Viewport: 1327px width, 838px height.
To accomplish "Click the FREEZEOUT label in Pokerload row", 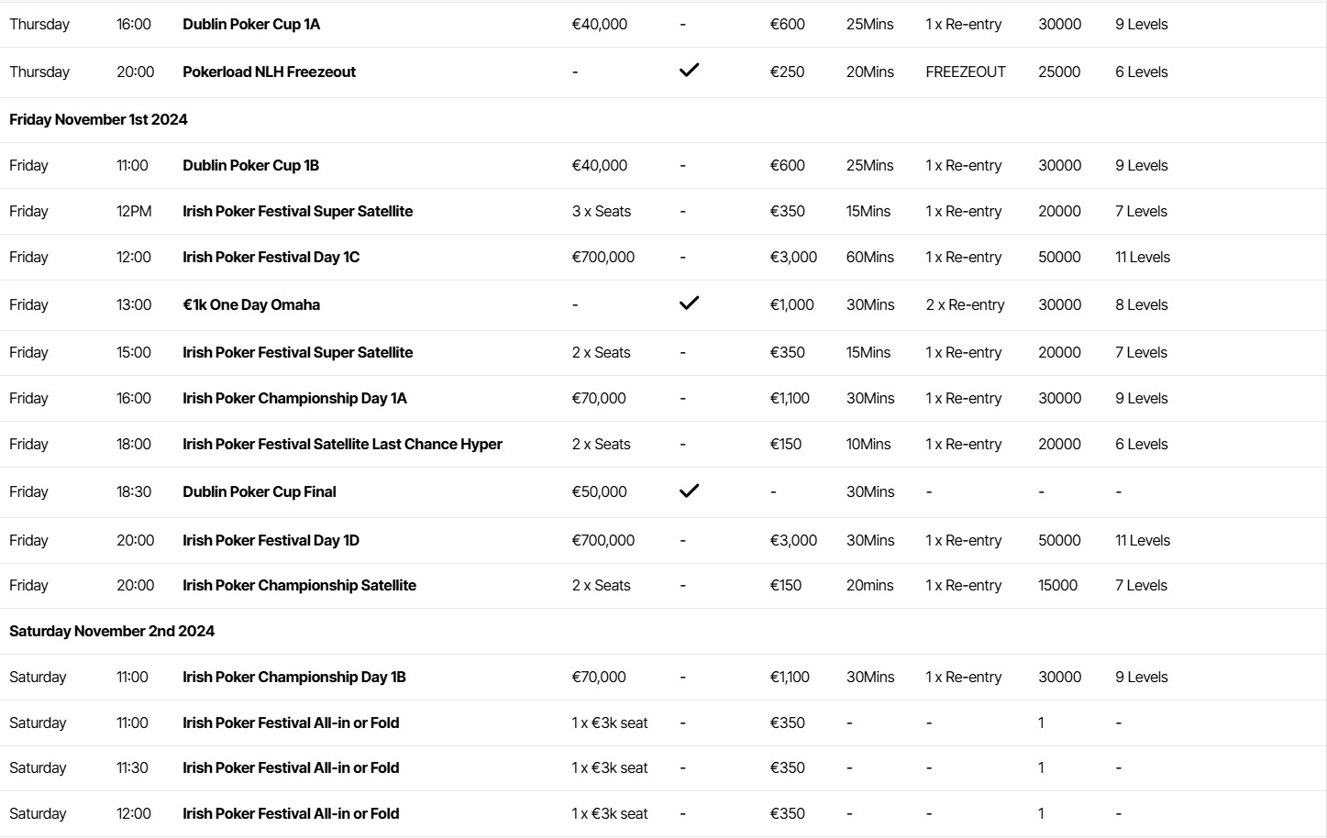I will pyautogui.click(x=965, y=72).
